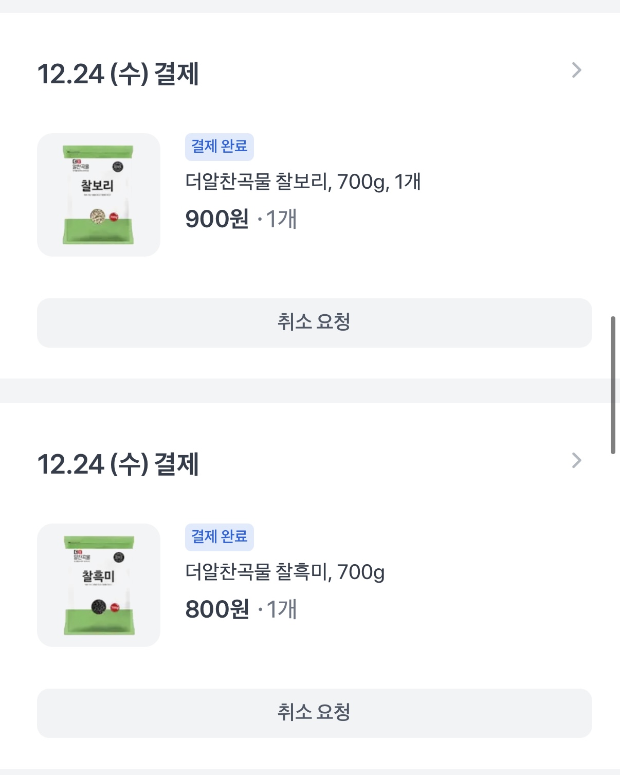Open details chevron for the 찰보리 order
620x775 pixels.
tap(576, 70)
